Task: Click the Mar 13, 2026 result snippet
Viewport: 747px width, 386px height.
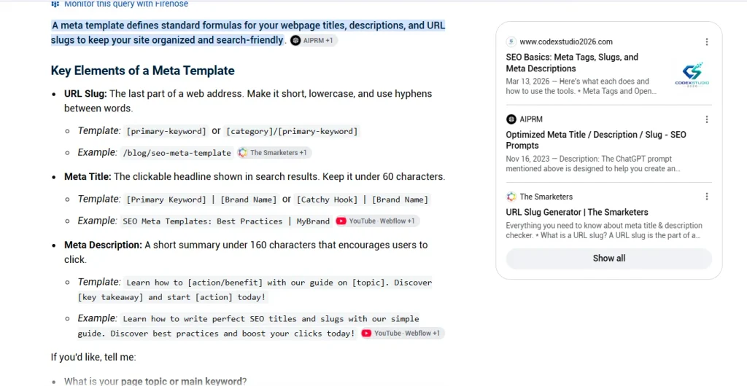Action: (x=581, y=86)
